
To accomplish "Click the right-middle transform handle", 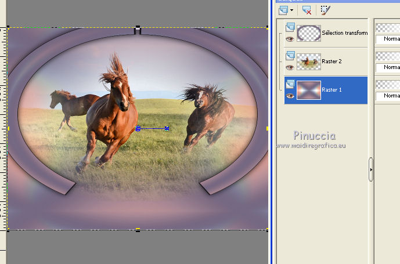I will tap(267, 129).
